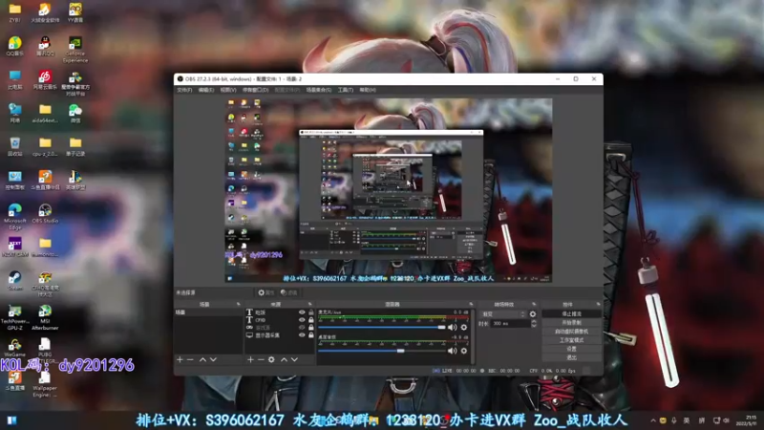Pop out the 场景 dock via header icon
The image size is (764, 430).
coord(238,304)
